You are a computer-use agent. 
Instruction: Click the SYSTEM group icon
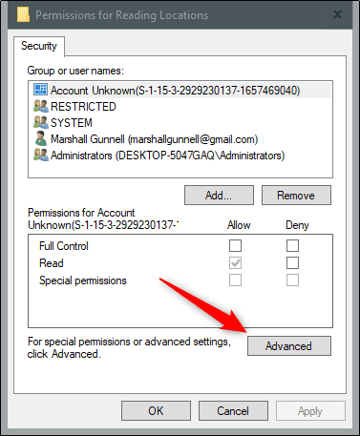[x=41, y=122]
